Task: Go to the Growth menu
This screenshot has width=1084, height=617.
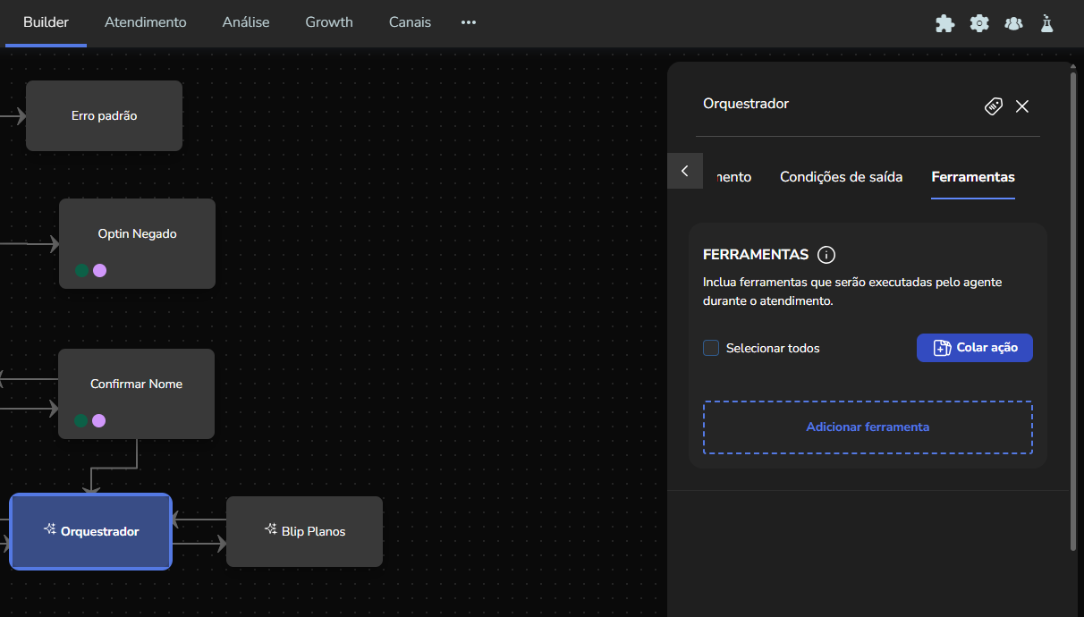Action: pyautogui.click(x=329, y=22)
